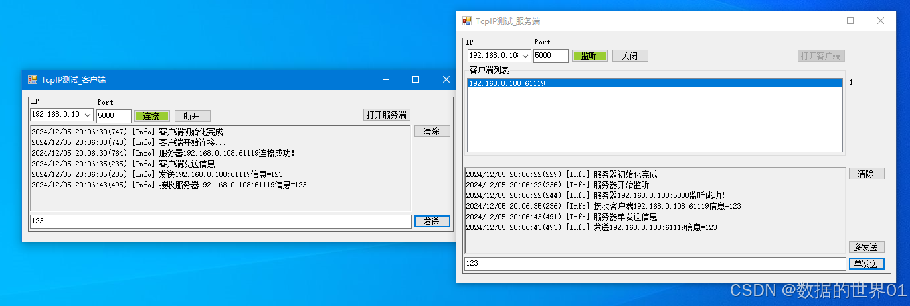
Task: Click the 多发送 button
Action: point(867,247)
